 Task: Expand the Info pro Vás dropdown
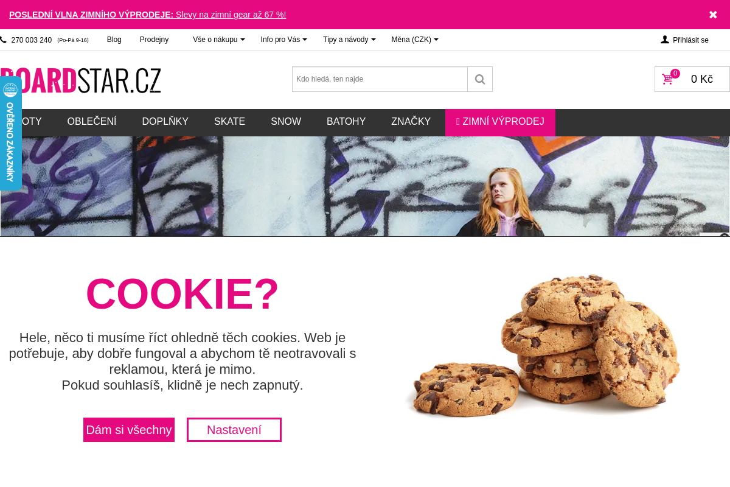(x=283, y=40)
